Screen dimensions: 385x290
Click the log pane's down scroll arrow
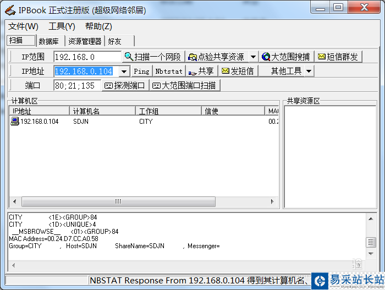point(371,254)
